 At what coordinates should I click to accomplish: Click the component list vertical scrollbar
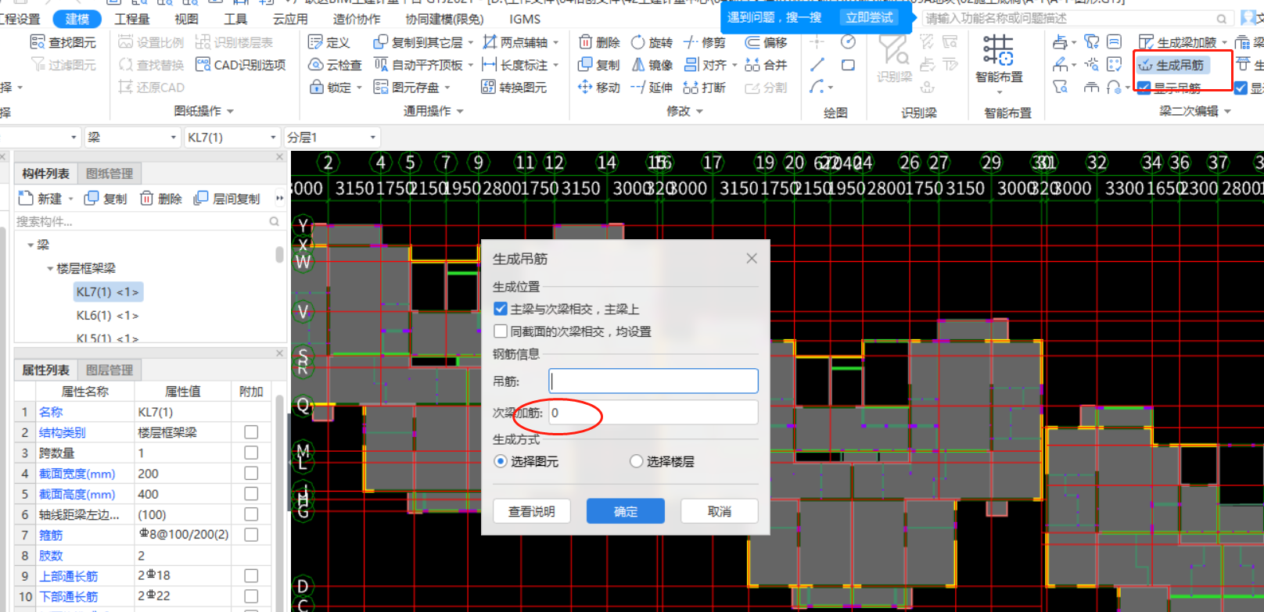[x=279, y=255]
